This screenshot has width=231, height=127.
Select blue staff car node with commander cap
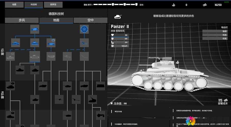(51, 43)
